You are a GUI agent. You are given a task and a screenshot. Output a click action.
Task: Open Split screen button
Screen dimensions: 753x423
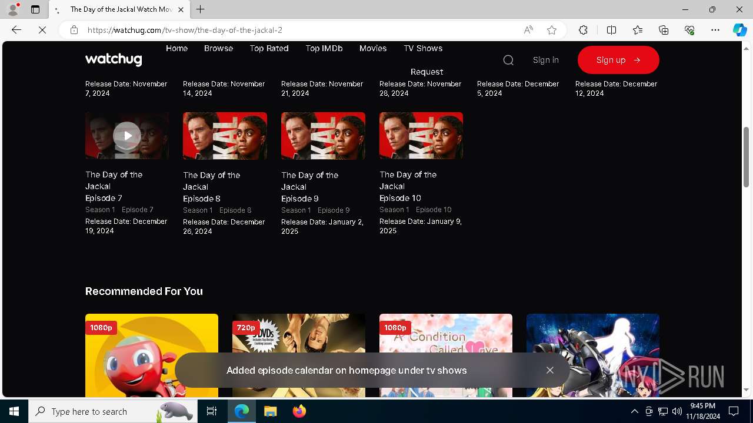click(611, 30)
